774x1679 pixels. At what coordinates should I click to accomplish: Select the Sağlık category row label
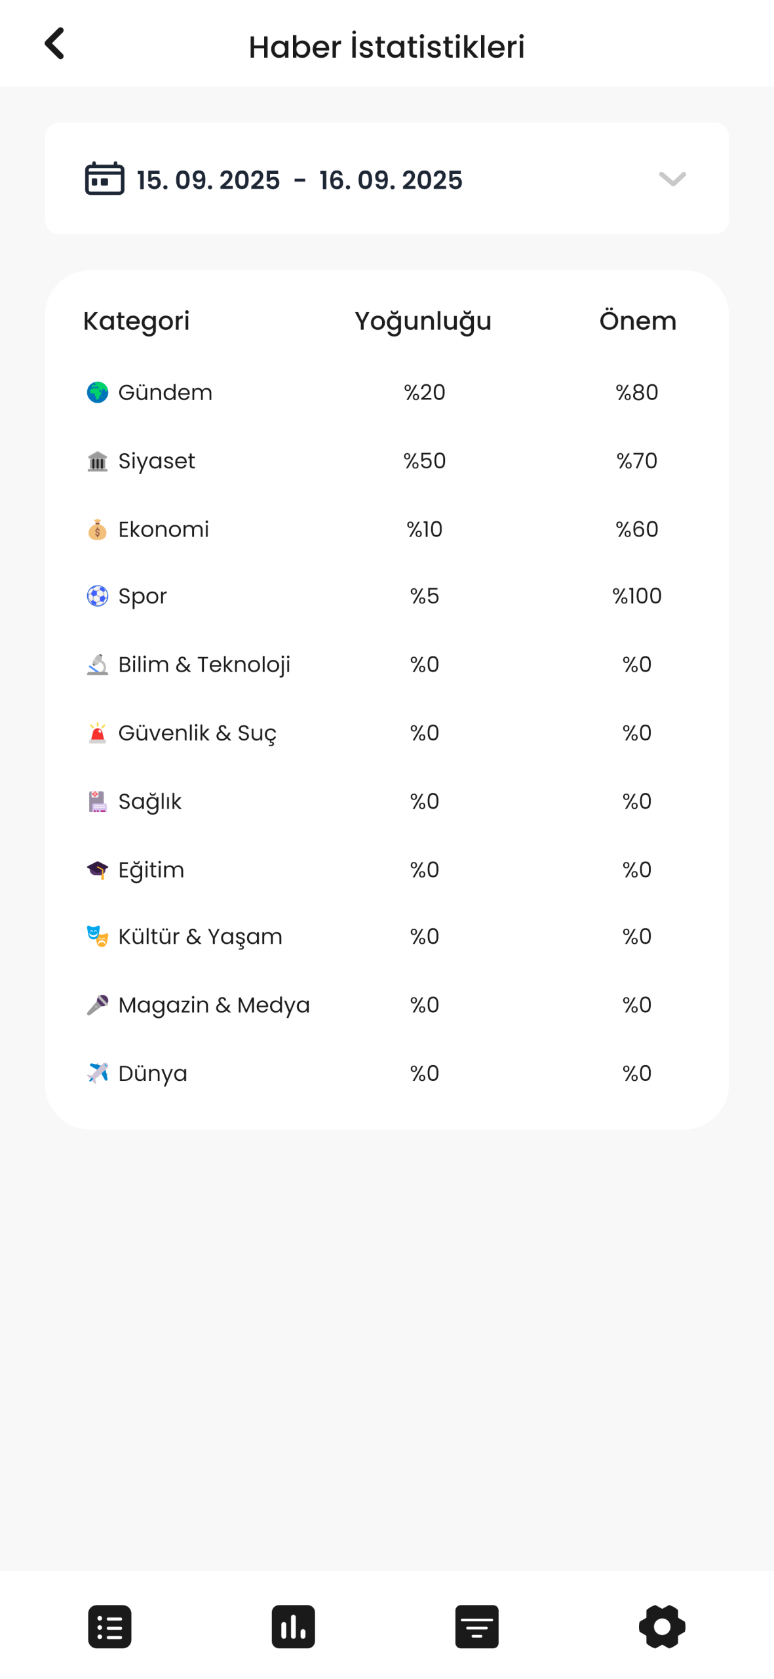(149, 801)
